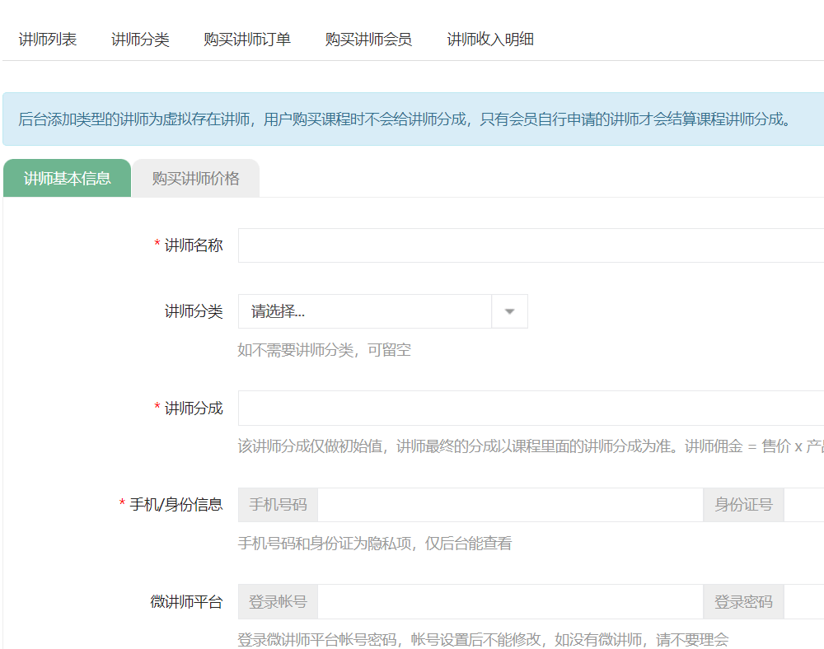The image size is (824, 649).
Task: Click the 请选择... select box
Action: coord(365,311)
